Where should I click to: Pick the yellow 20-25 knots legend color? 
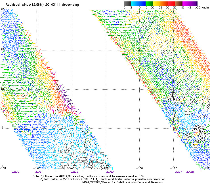click(157, 3)
